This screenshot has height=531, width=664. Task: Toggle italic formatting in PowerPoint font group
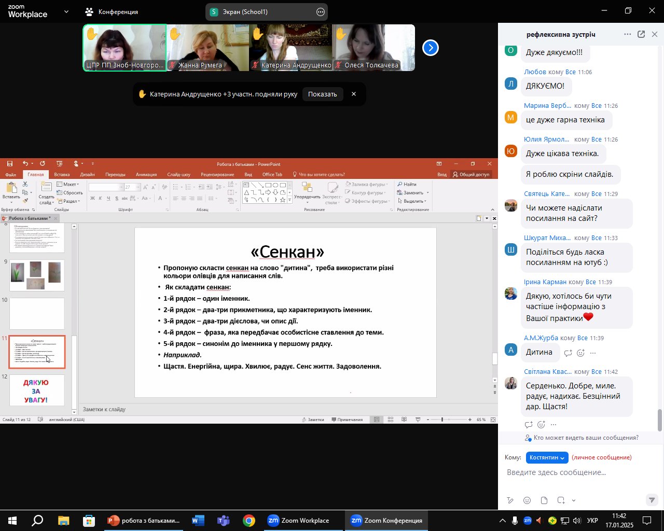[101, 198]
